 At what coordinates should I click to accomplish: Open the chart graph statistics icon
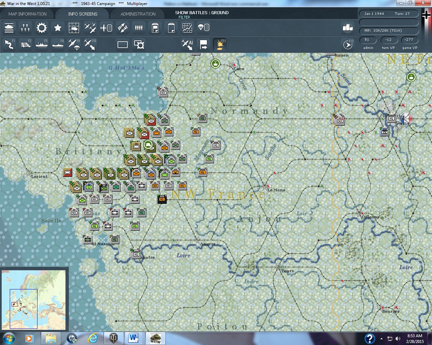(187, 28)
